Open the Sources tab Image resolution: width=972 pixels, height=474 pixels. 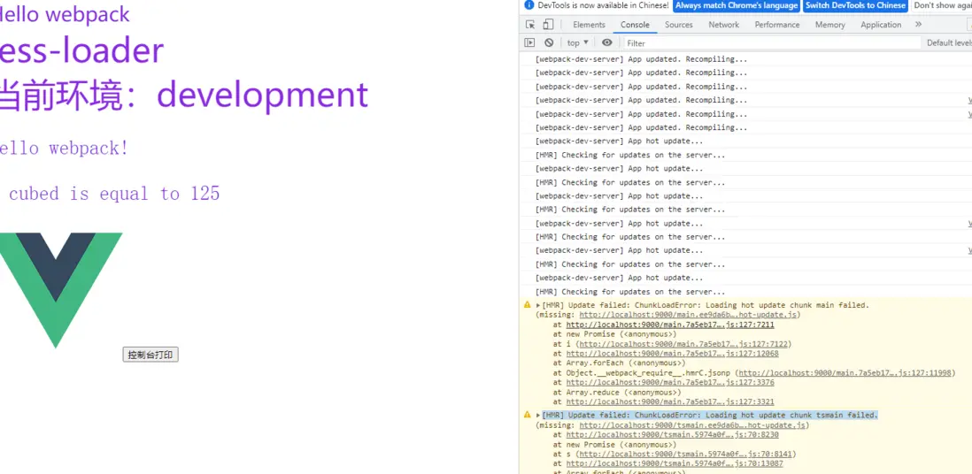(x=679, y=25)
